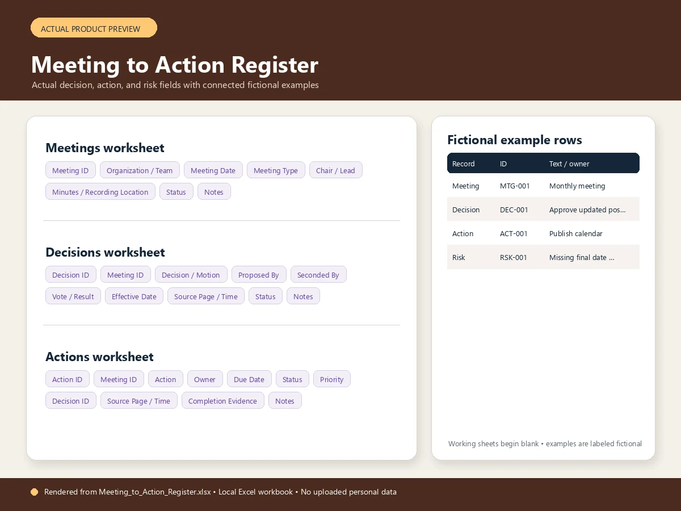This screenshot has width=681, height=511.
Task: Select the Action cell in Record column
Action: (x=463, y=233)
